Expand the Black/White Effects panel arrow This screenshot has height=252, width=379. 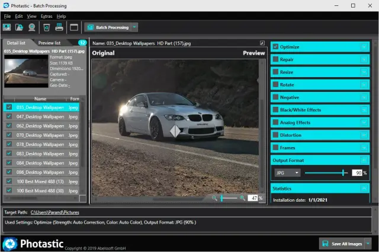click(x=364, y=110)
